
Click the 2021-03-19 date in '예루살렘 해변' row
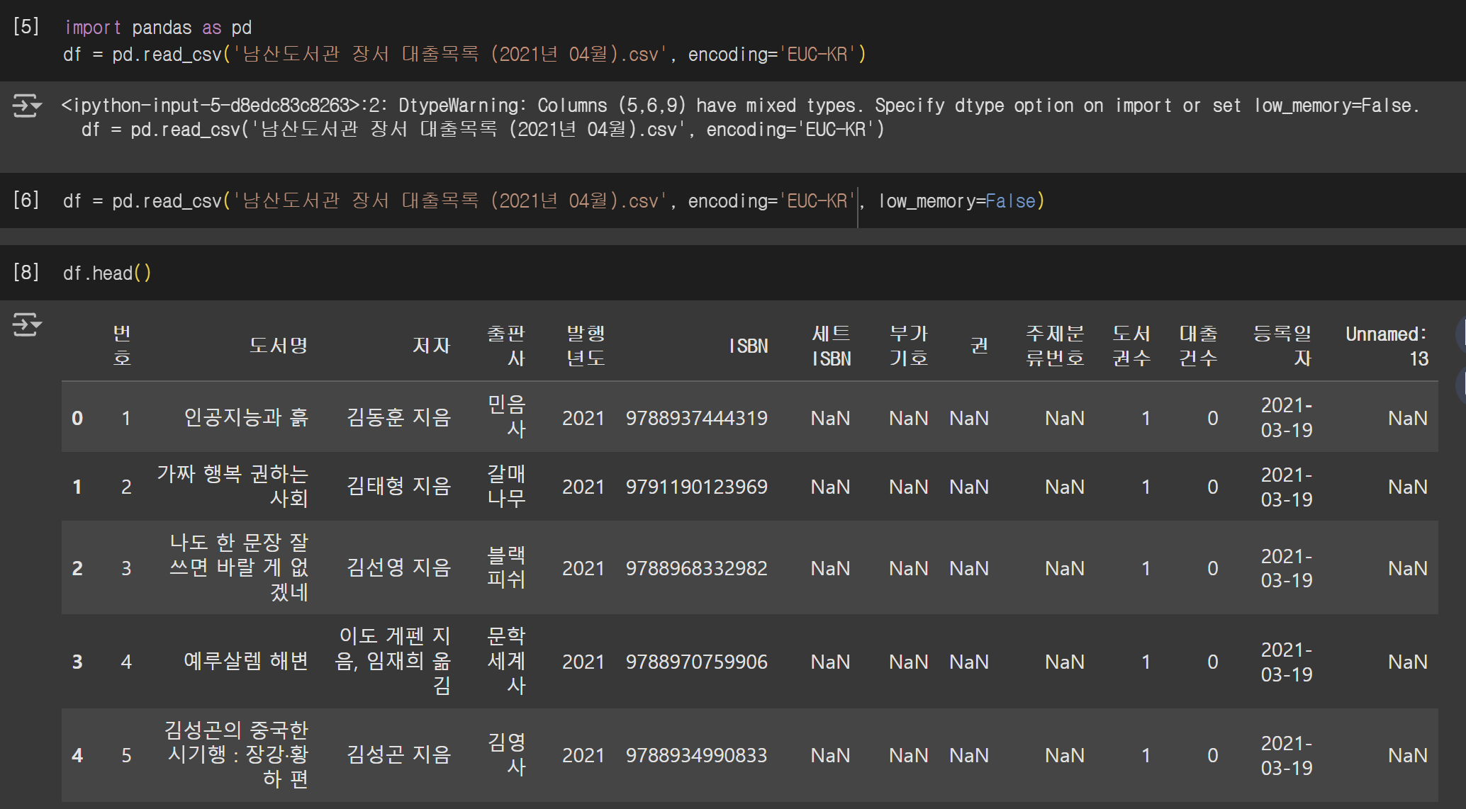pos(1287,661)
